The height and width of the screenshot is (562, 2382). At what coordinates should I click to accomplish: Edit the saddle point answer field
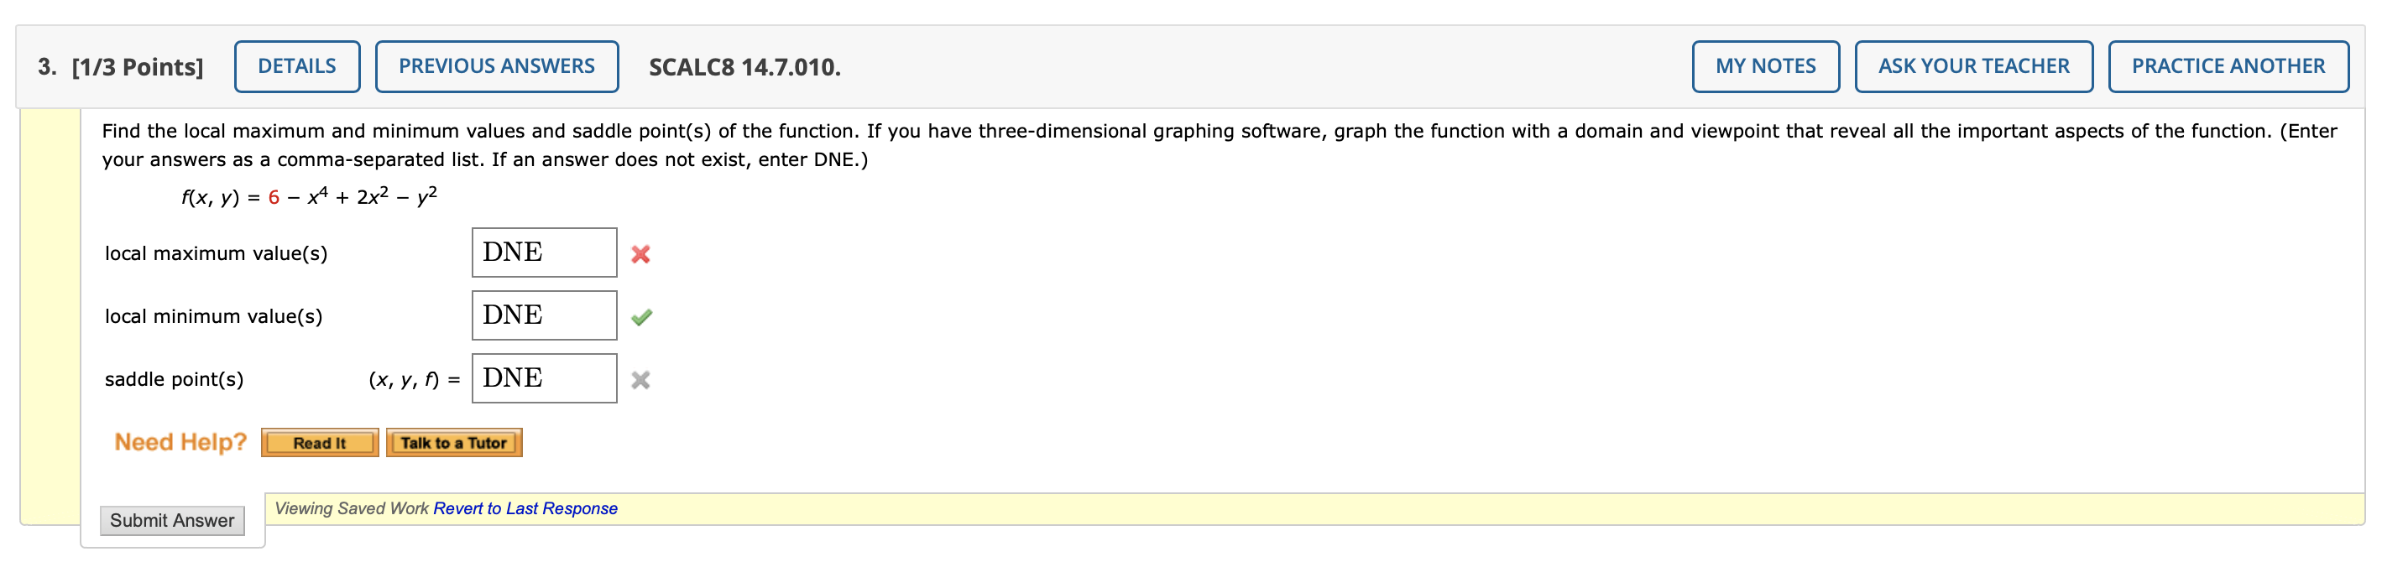(x=544, y=377)
